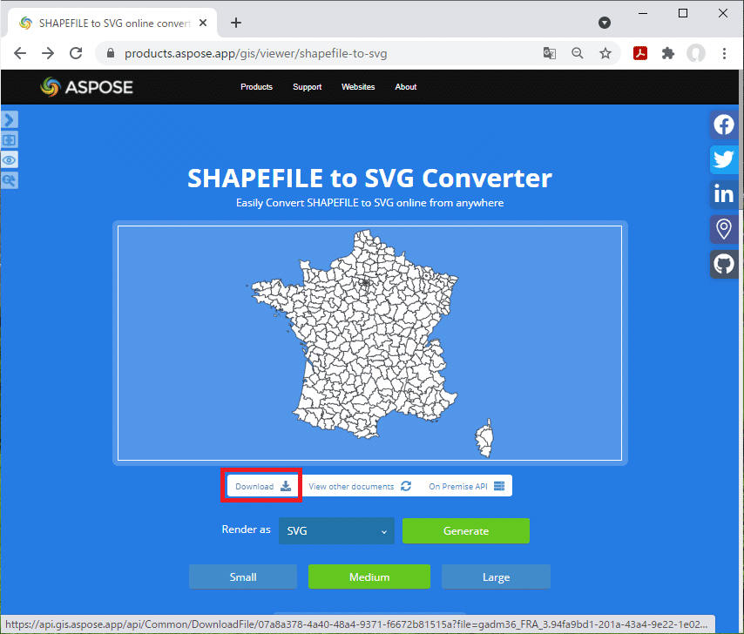The height and width of the screenshot is (634, 744).
Task: Open the user profile avatar
Action: tap(696, 53)
